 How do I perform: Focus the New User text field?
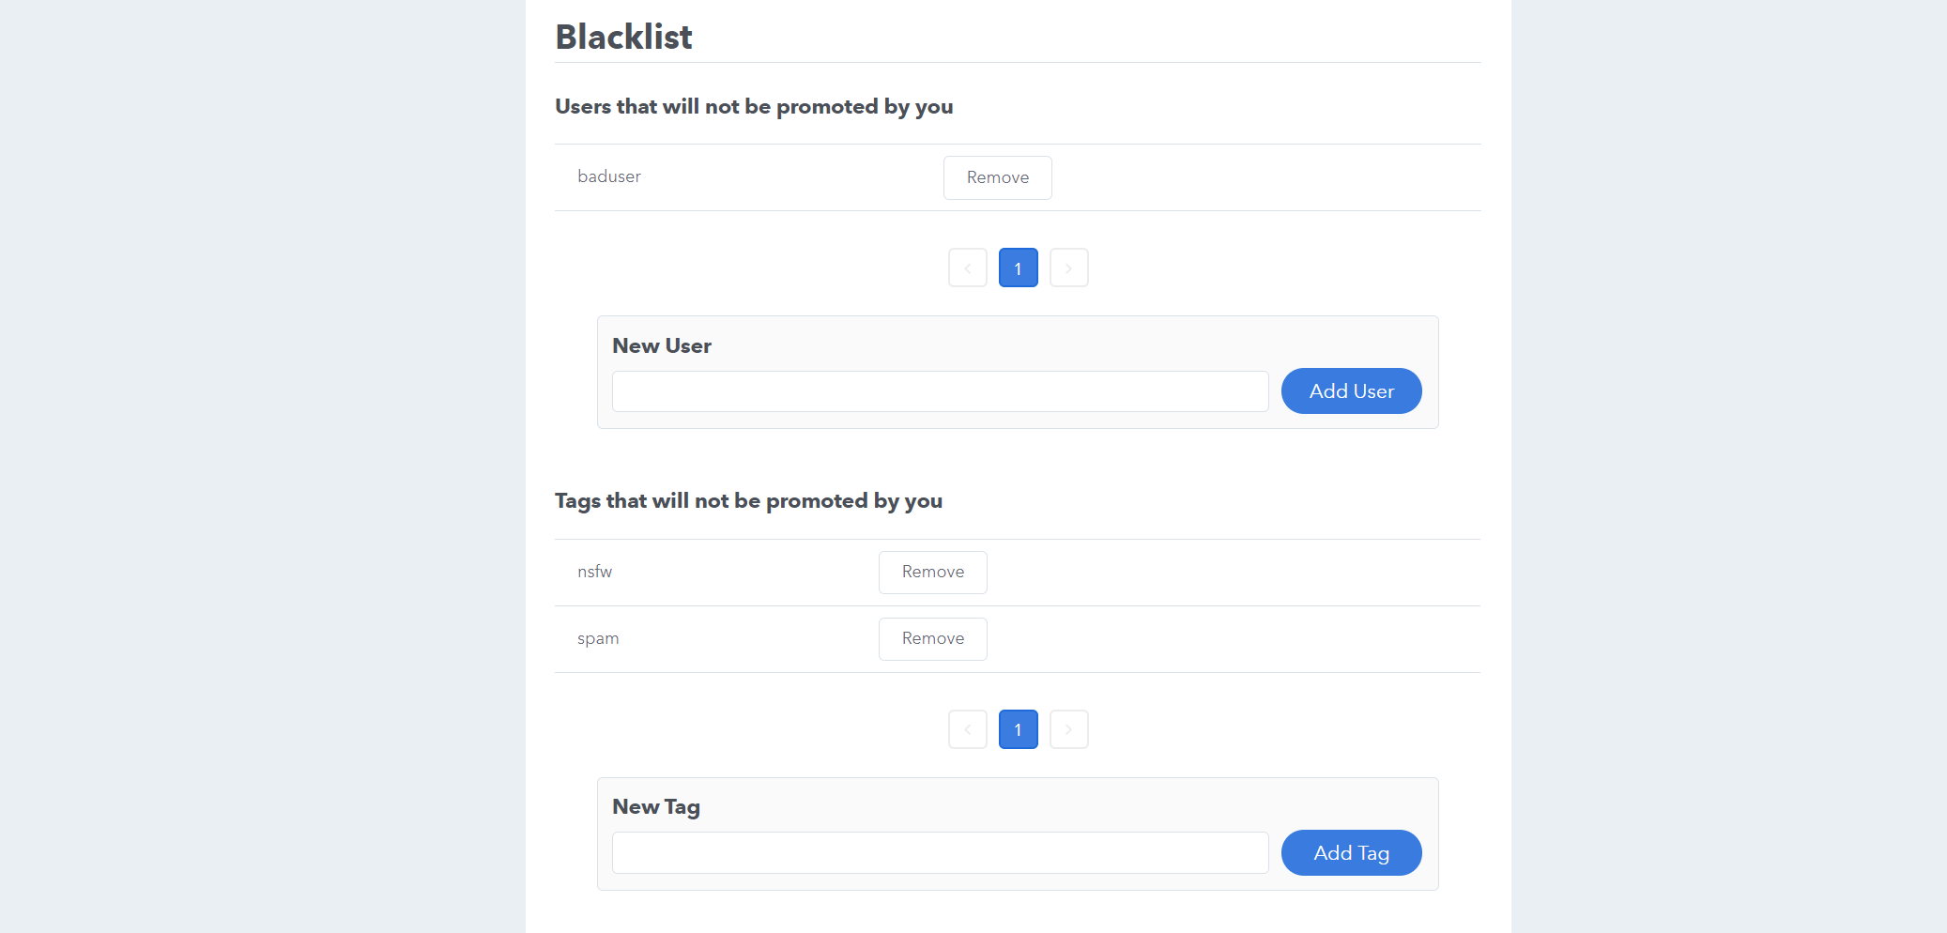point(940,391)
